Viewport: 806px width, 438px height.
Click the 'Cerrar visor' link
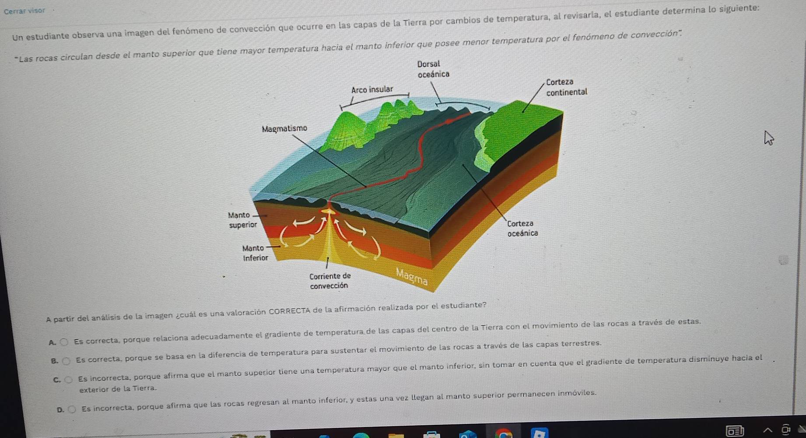(25, 10)
